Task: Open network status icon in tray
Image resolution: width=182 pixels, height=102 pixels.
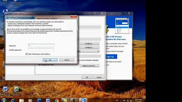Action: pyautogui.click(x=128, y=101)
